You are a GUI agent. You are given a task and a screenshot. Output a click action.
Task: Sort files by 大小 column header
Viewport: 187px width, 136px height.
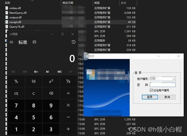tap(123, 3)
